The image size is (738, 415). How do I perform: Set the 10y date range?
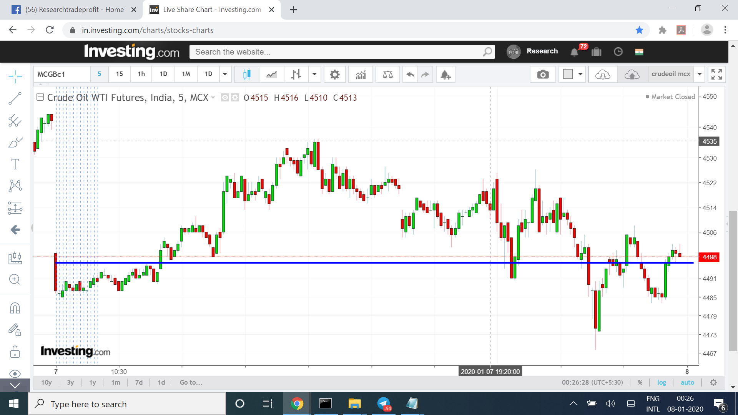pyautogui.click(x=47, y=382)
